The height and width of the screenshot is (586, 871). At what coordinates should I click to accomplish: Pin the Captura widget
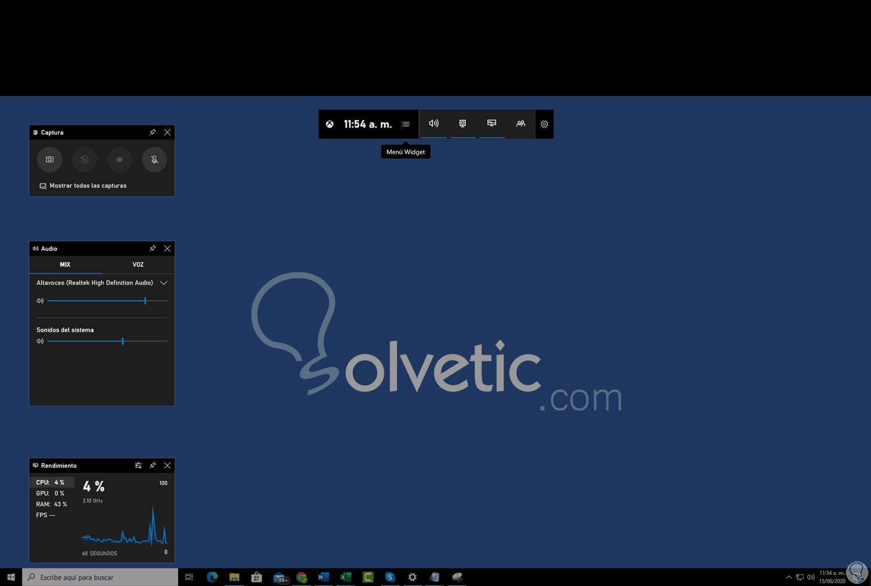tap(153, 132)
